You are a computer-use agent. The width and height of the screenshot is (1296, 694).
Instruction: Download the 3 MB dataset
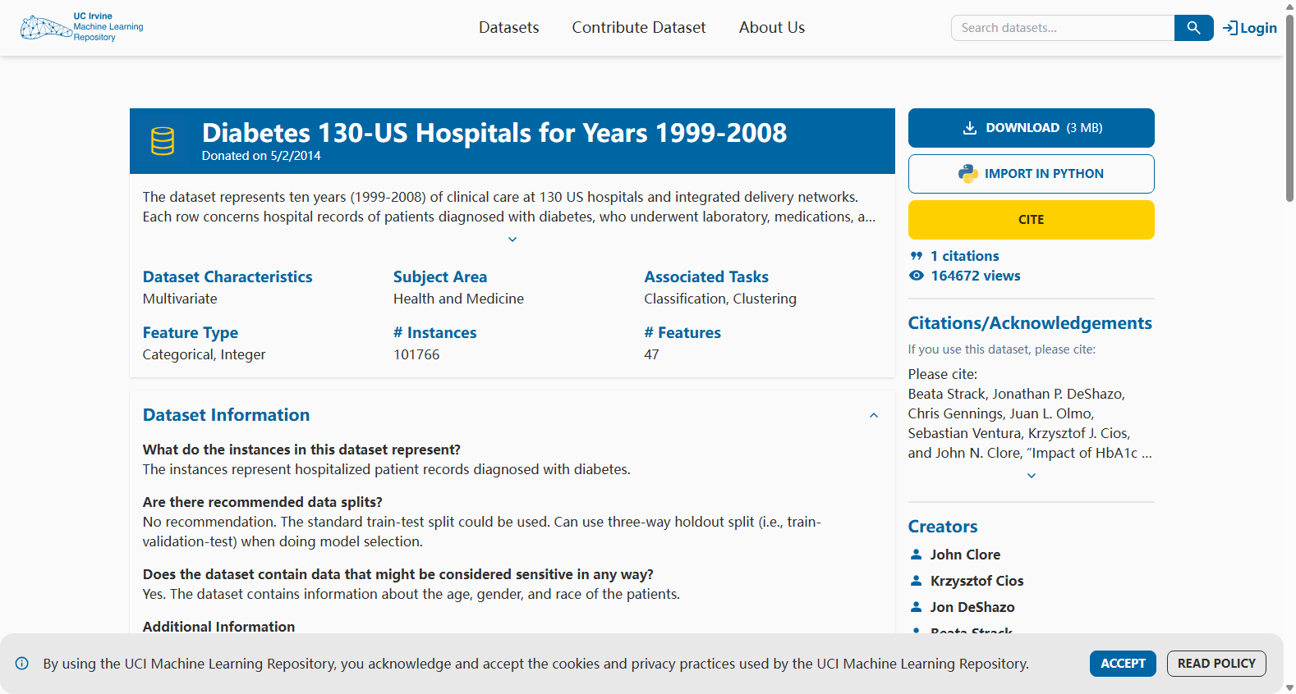1032,128
